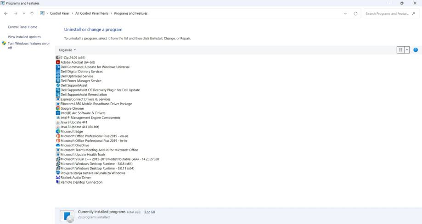
Task: Click the Microsoft Teams Meeting Add-in icon
Action: [58, 150]
